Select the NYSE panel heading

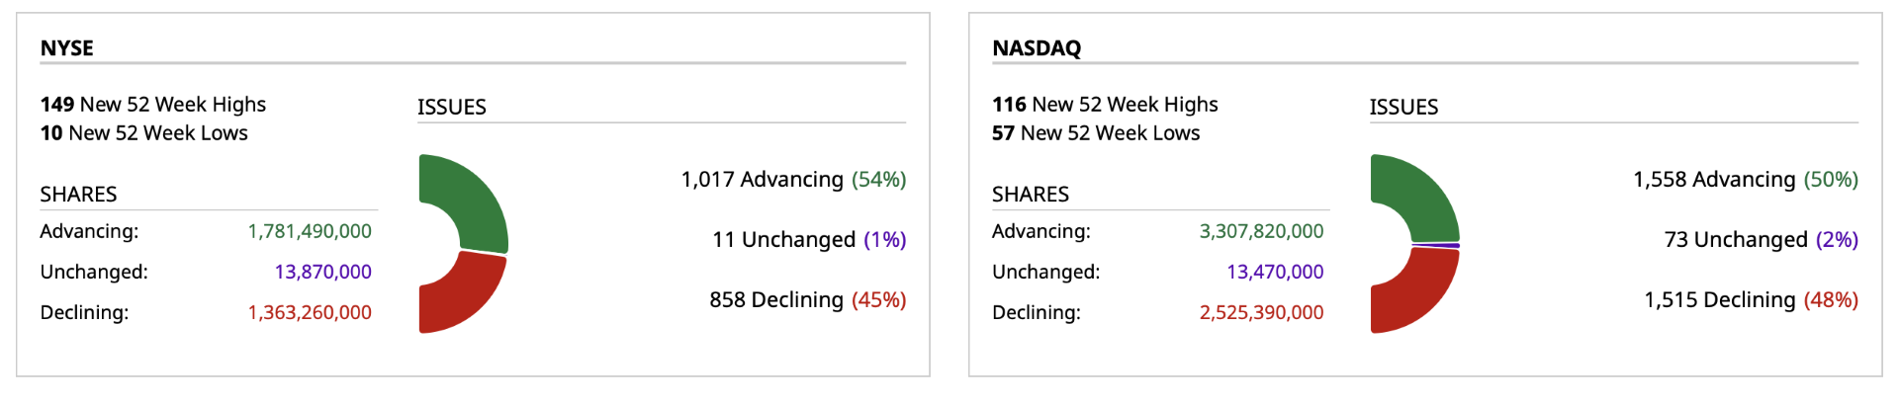67,48
